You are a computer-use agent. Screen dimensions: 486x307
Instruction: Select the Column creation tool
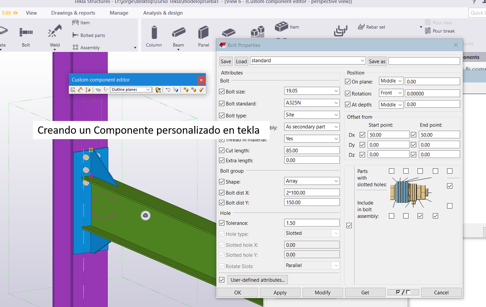click(154, 36)
